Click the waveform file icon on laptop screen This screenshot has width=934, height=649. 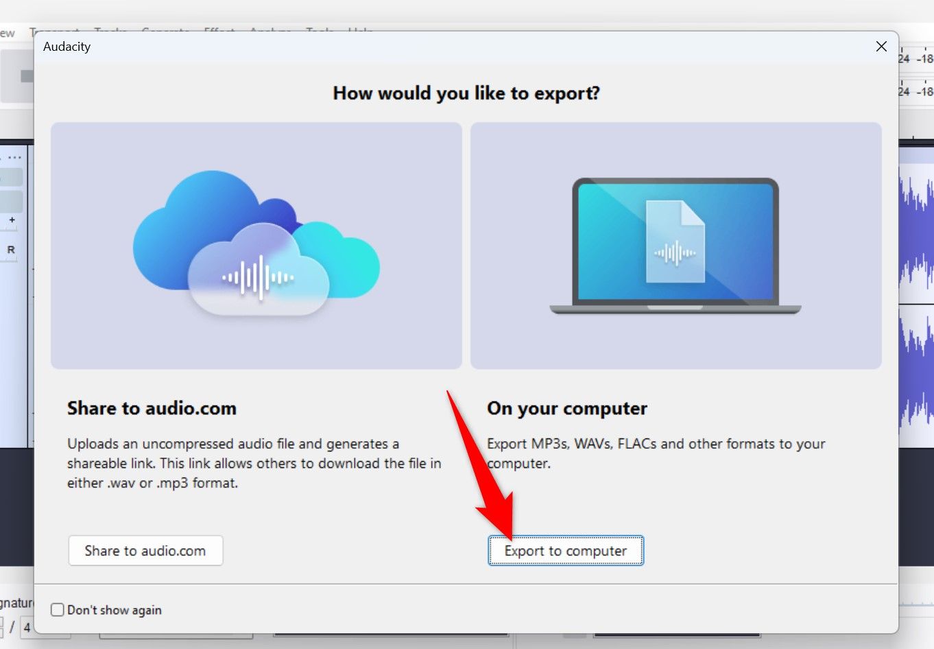675,242
